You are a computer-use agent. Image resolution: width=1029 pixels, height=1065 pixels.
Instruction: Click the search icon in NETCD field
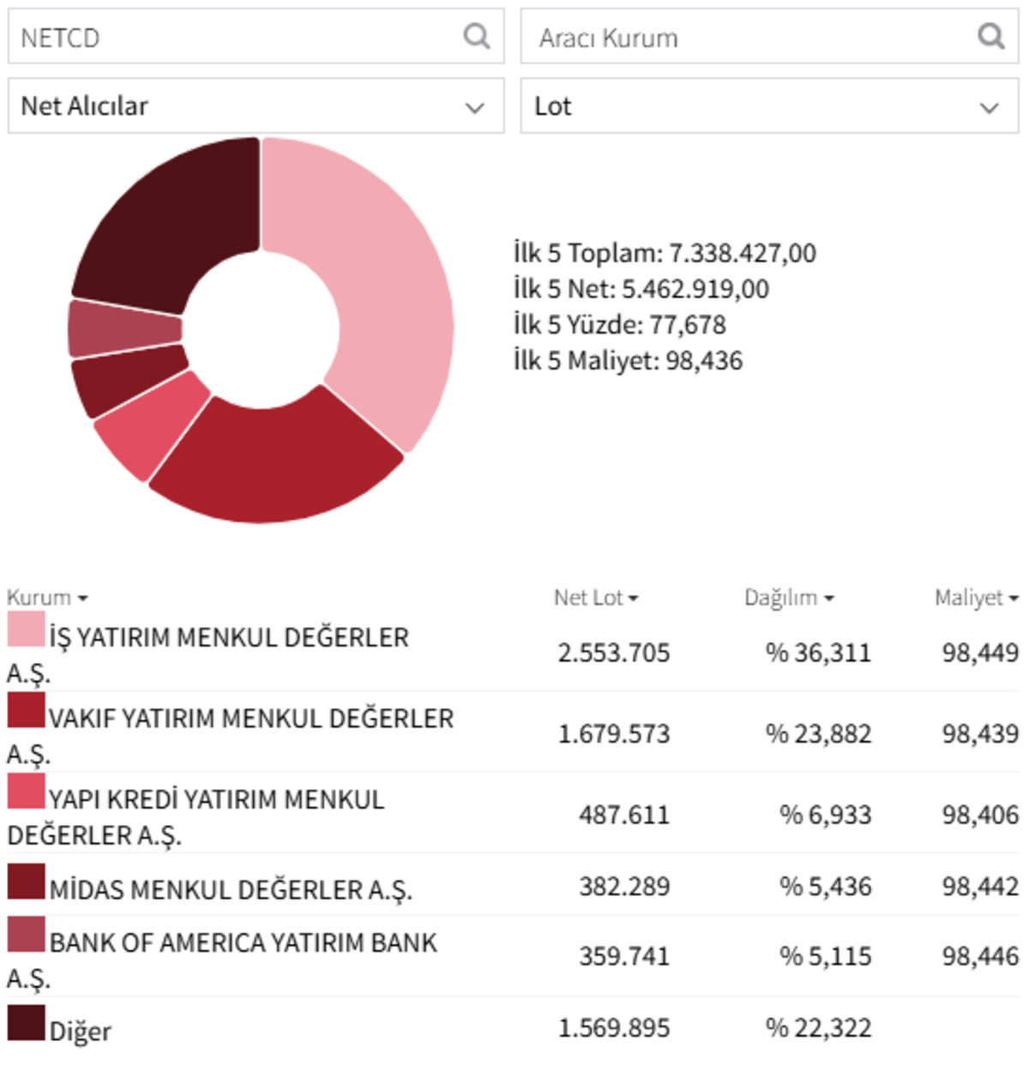pyautogui.click(x=477, y=36)
